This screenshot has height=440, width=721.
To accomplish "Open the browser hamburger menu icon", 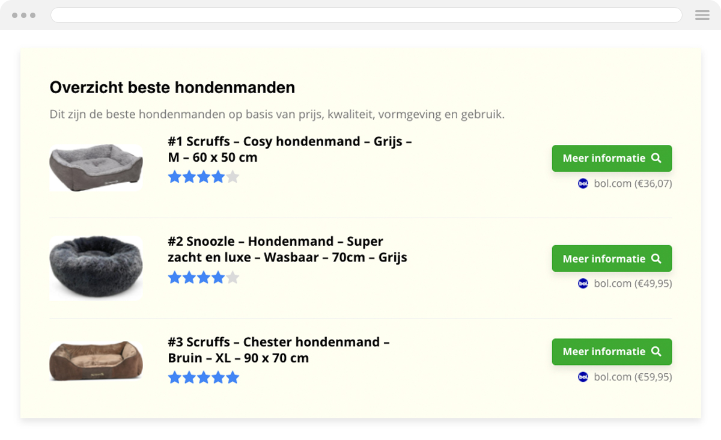I will [x=702, y=15].
